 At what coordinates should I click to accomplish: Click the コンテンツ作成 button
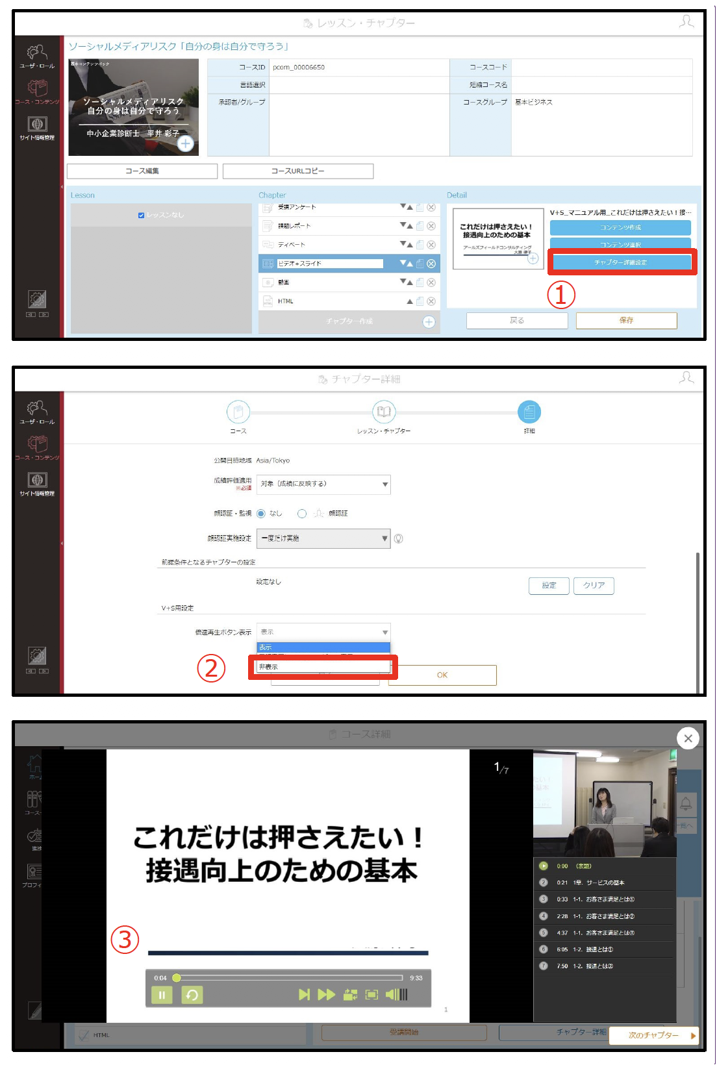(620, 228)
